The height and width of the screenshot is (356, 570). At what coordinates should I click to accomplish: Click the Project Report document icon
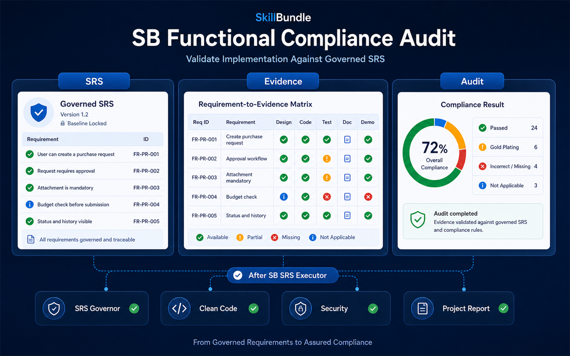point(422,308)
